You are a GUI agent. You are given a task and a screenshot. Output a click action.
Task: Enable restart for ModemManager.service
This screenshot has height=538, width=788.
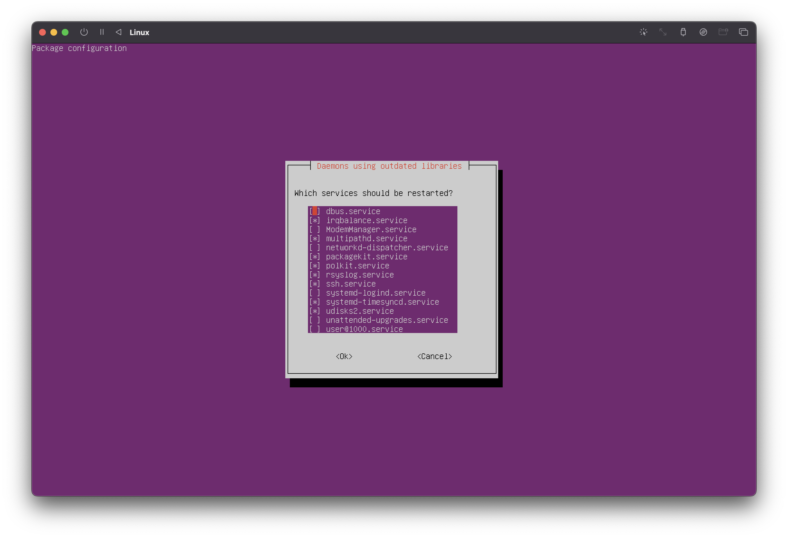click(x=315, y=230)
